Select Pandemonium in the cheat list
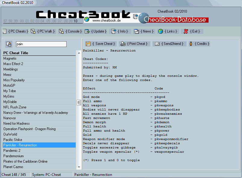The height and width of the screenshot is (178, 242). pos(39,156)
